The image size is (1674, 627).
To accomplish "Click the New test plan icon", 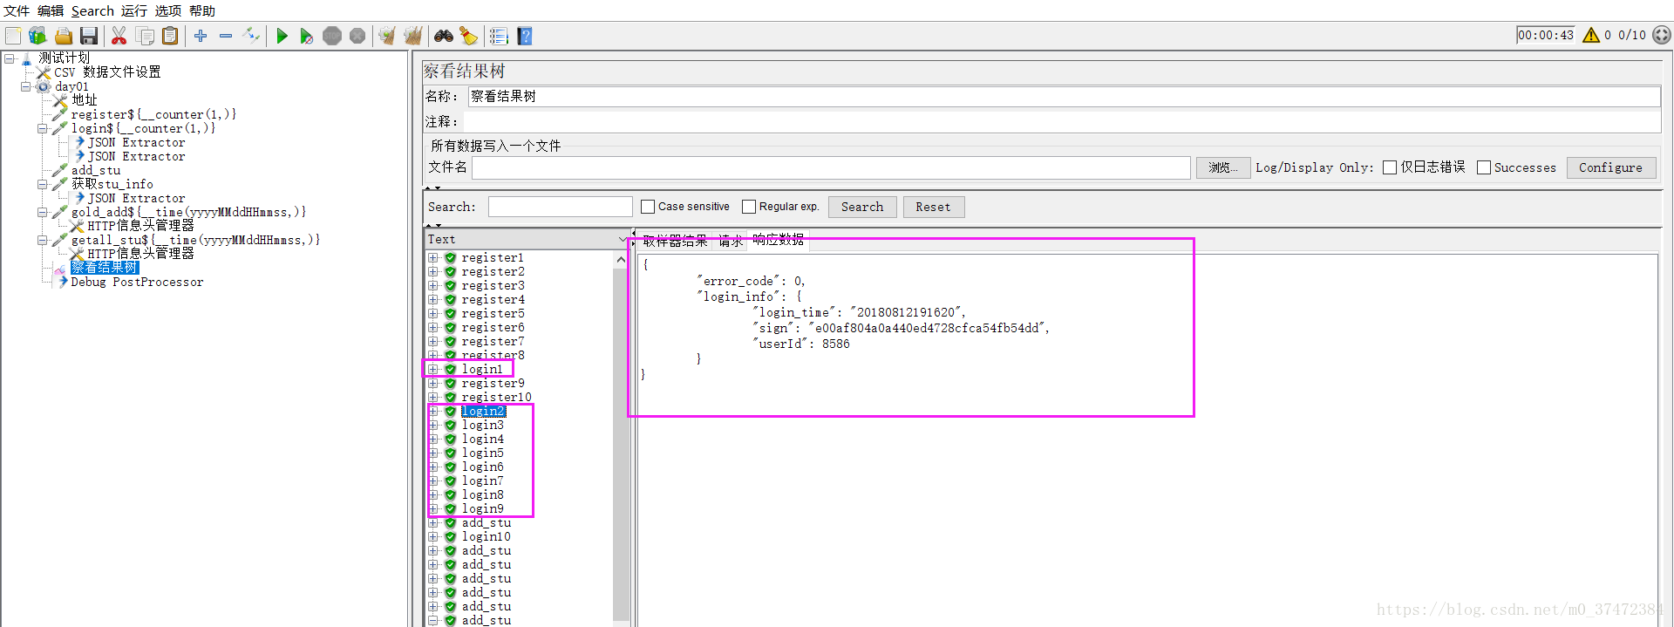I will (13, 36).
